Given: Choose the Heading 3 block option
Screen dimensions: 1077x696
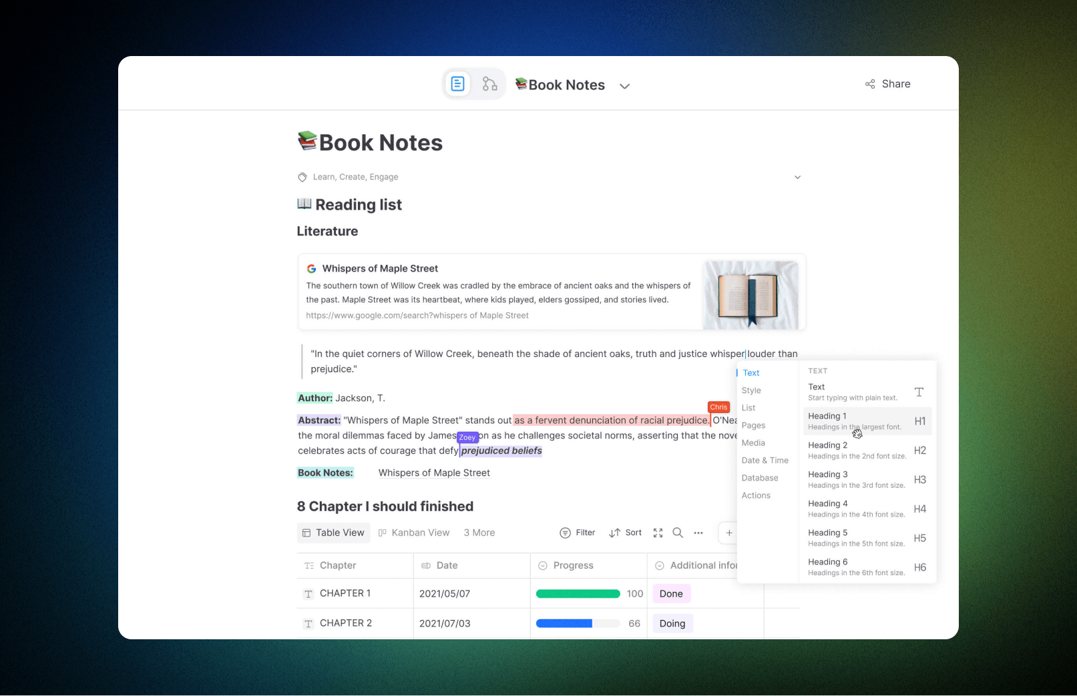Looking at the screenshot, I should (867, 480).
